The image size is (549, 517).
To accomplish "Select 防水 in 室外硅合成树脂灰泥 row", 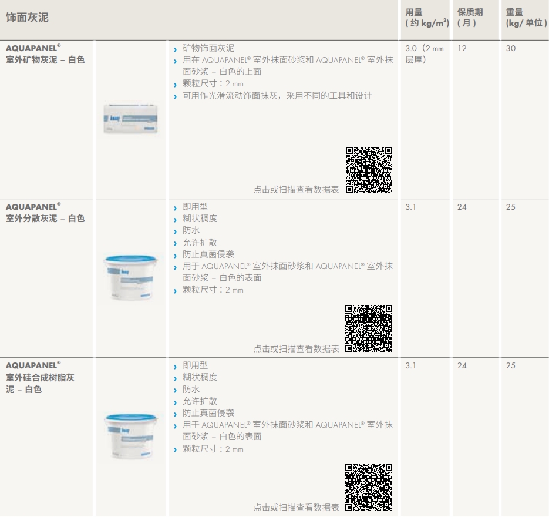I will [x=191, y=389].
